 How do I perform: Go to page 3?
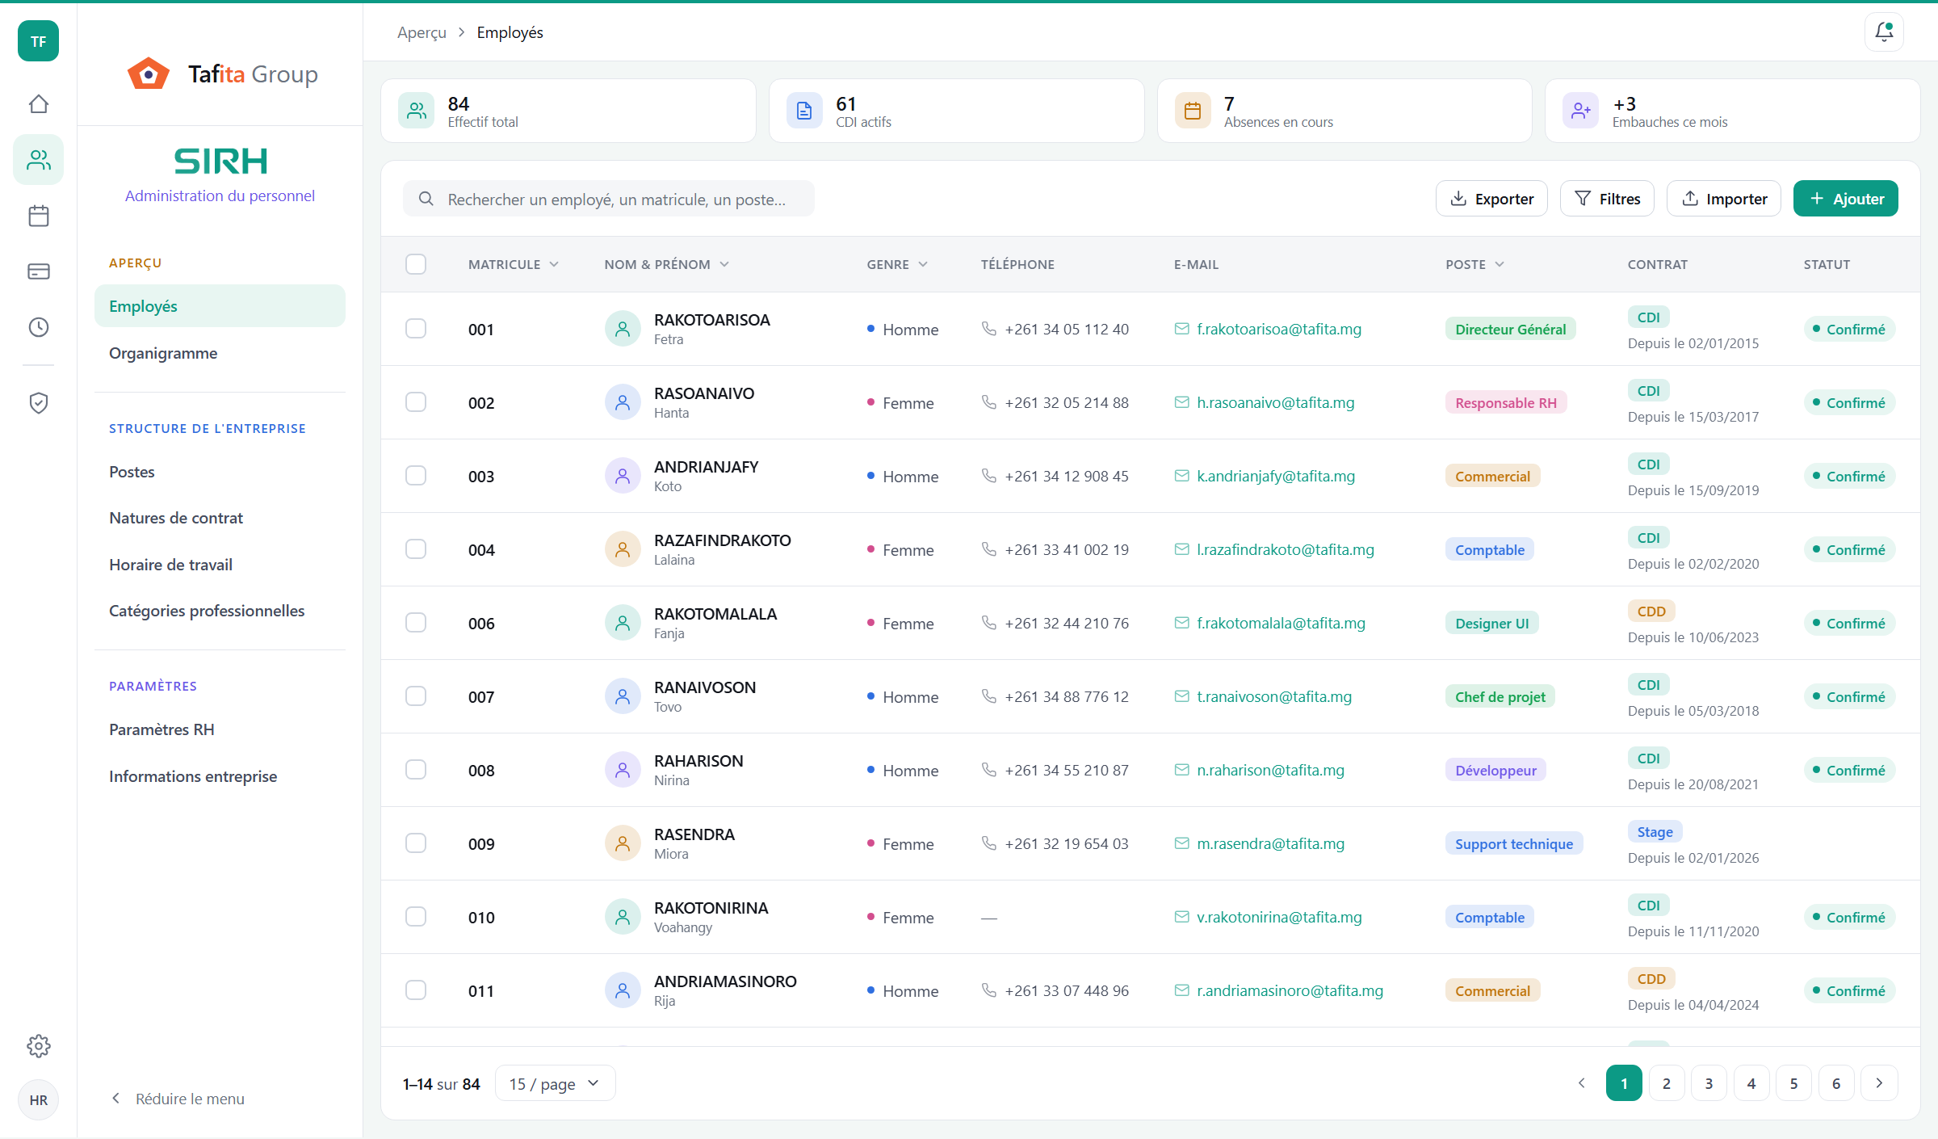click(x=1709, y=1083)
